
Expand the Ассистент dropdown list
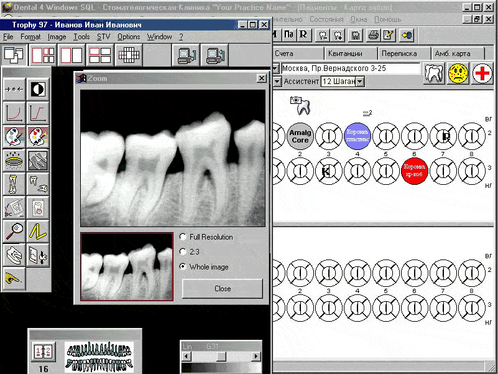(x=360, y=82)
